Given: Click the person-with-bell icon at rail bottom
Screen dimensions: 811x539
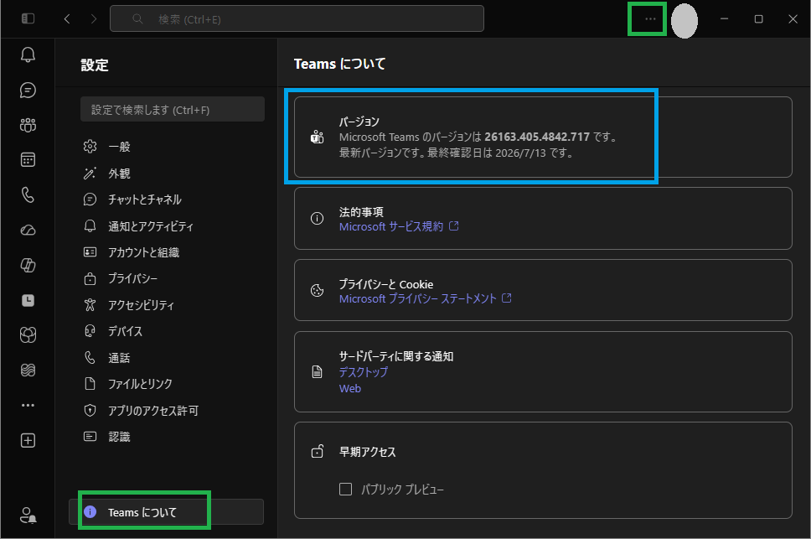Looking at the screenshot, I should coord(28,516).
